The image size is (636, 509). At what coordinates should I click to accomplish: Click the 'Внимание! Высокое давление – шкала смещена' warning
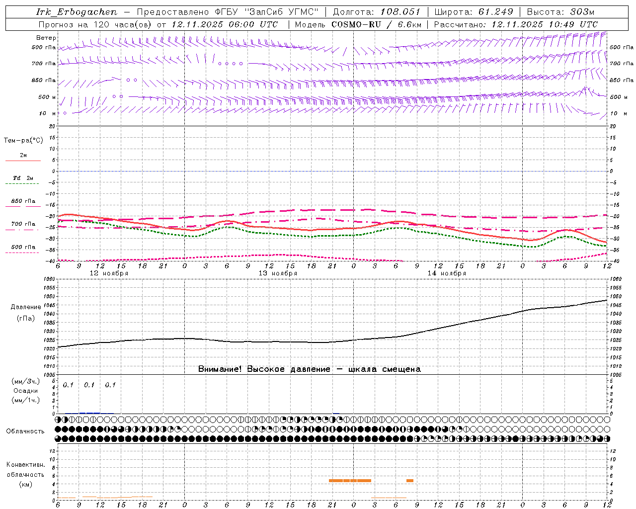pyautogui.click(x=310, y=369)
